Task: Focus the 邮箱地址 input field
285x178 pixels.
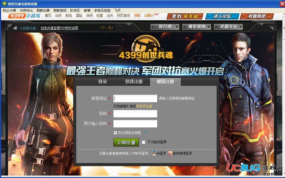Action: pos(135,98)
